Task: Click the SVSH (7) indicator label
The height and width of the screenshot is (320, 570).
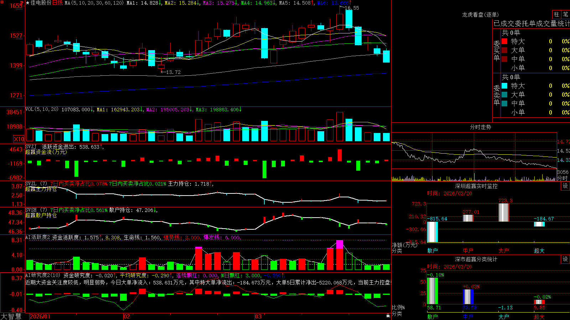Action: coord(36,210)
